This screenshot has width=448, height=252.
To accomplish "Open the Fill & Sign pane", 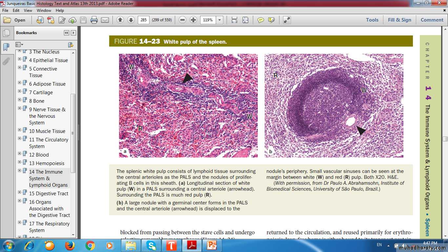I will 399,20.
